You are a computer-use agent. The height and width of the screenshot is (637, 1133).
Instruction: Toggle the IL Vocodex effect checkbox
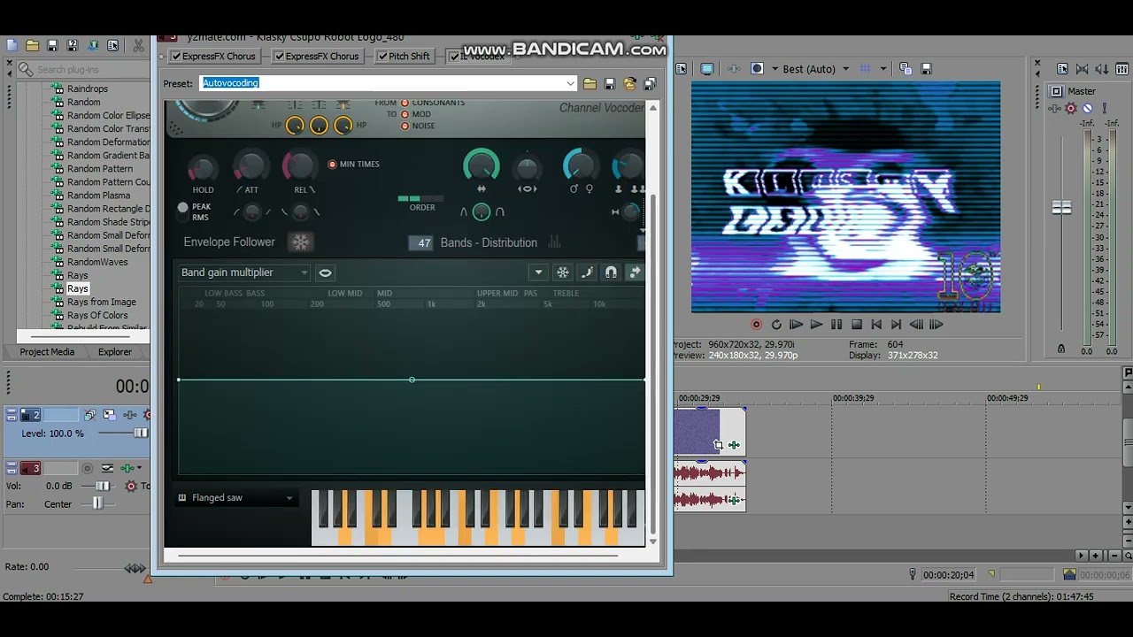pos(454,56)
